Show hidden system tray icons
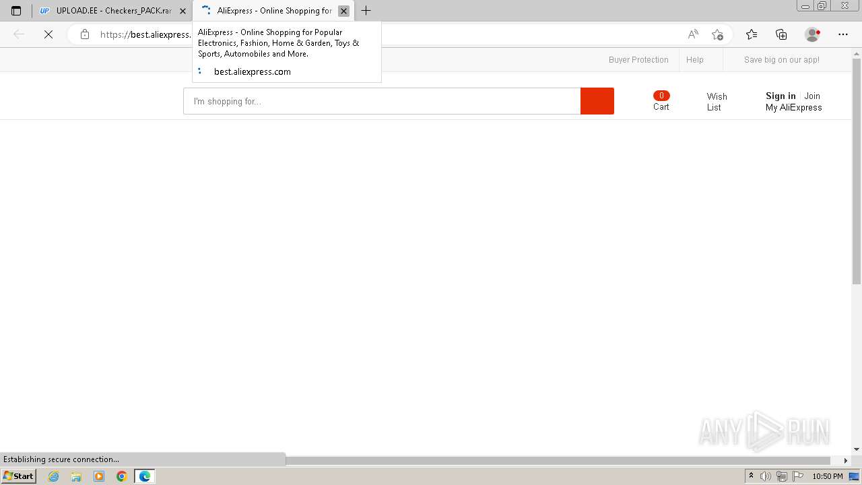Screen dimensions: 862x485 751,476
